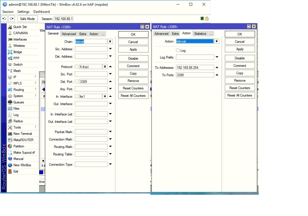Click the To Addresses input field

[195, 67]
